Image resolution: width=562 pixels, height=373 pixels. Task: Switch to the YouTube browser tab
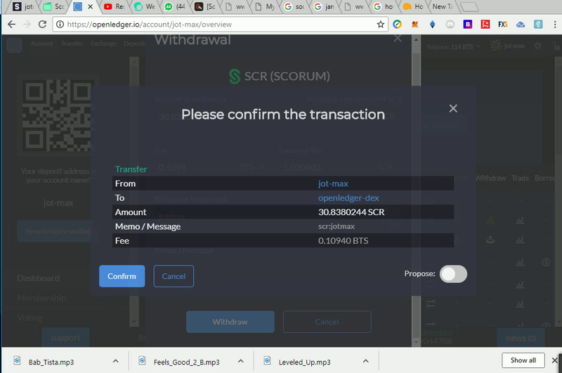coord(115,6)
